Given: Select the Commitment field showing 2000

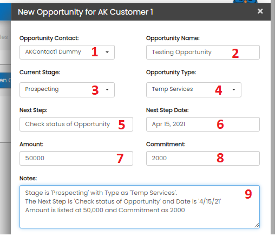Looking at the screenshot, I should pyautogui.click(x=203, y=158).
